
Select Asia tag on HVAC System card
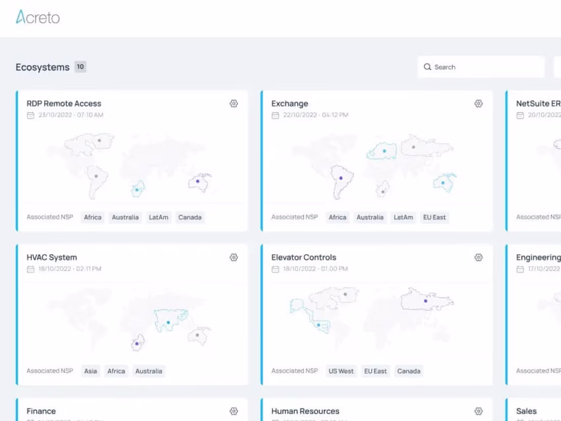coord(90,371)
